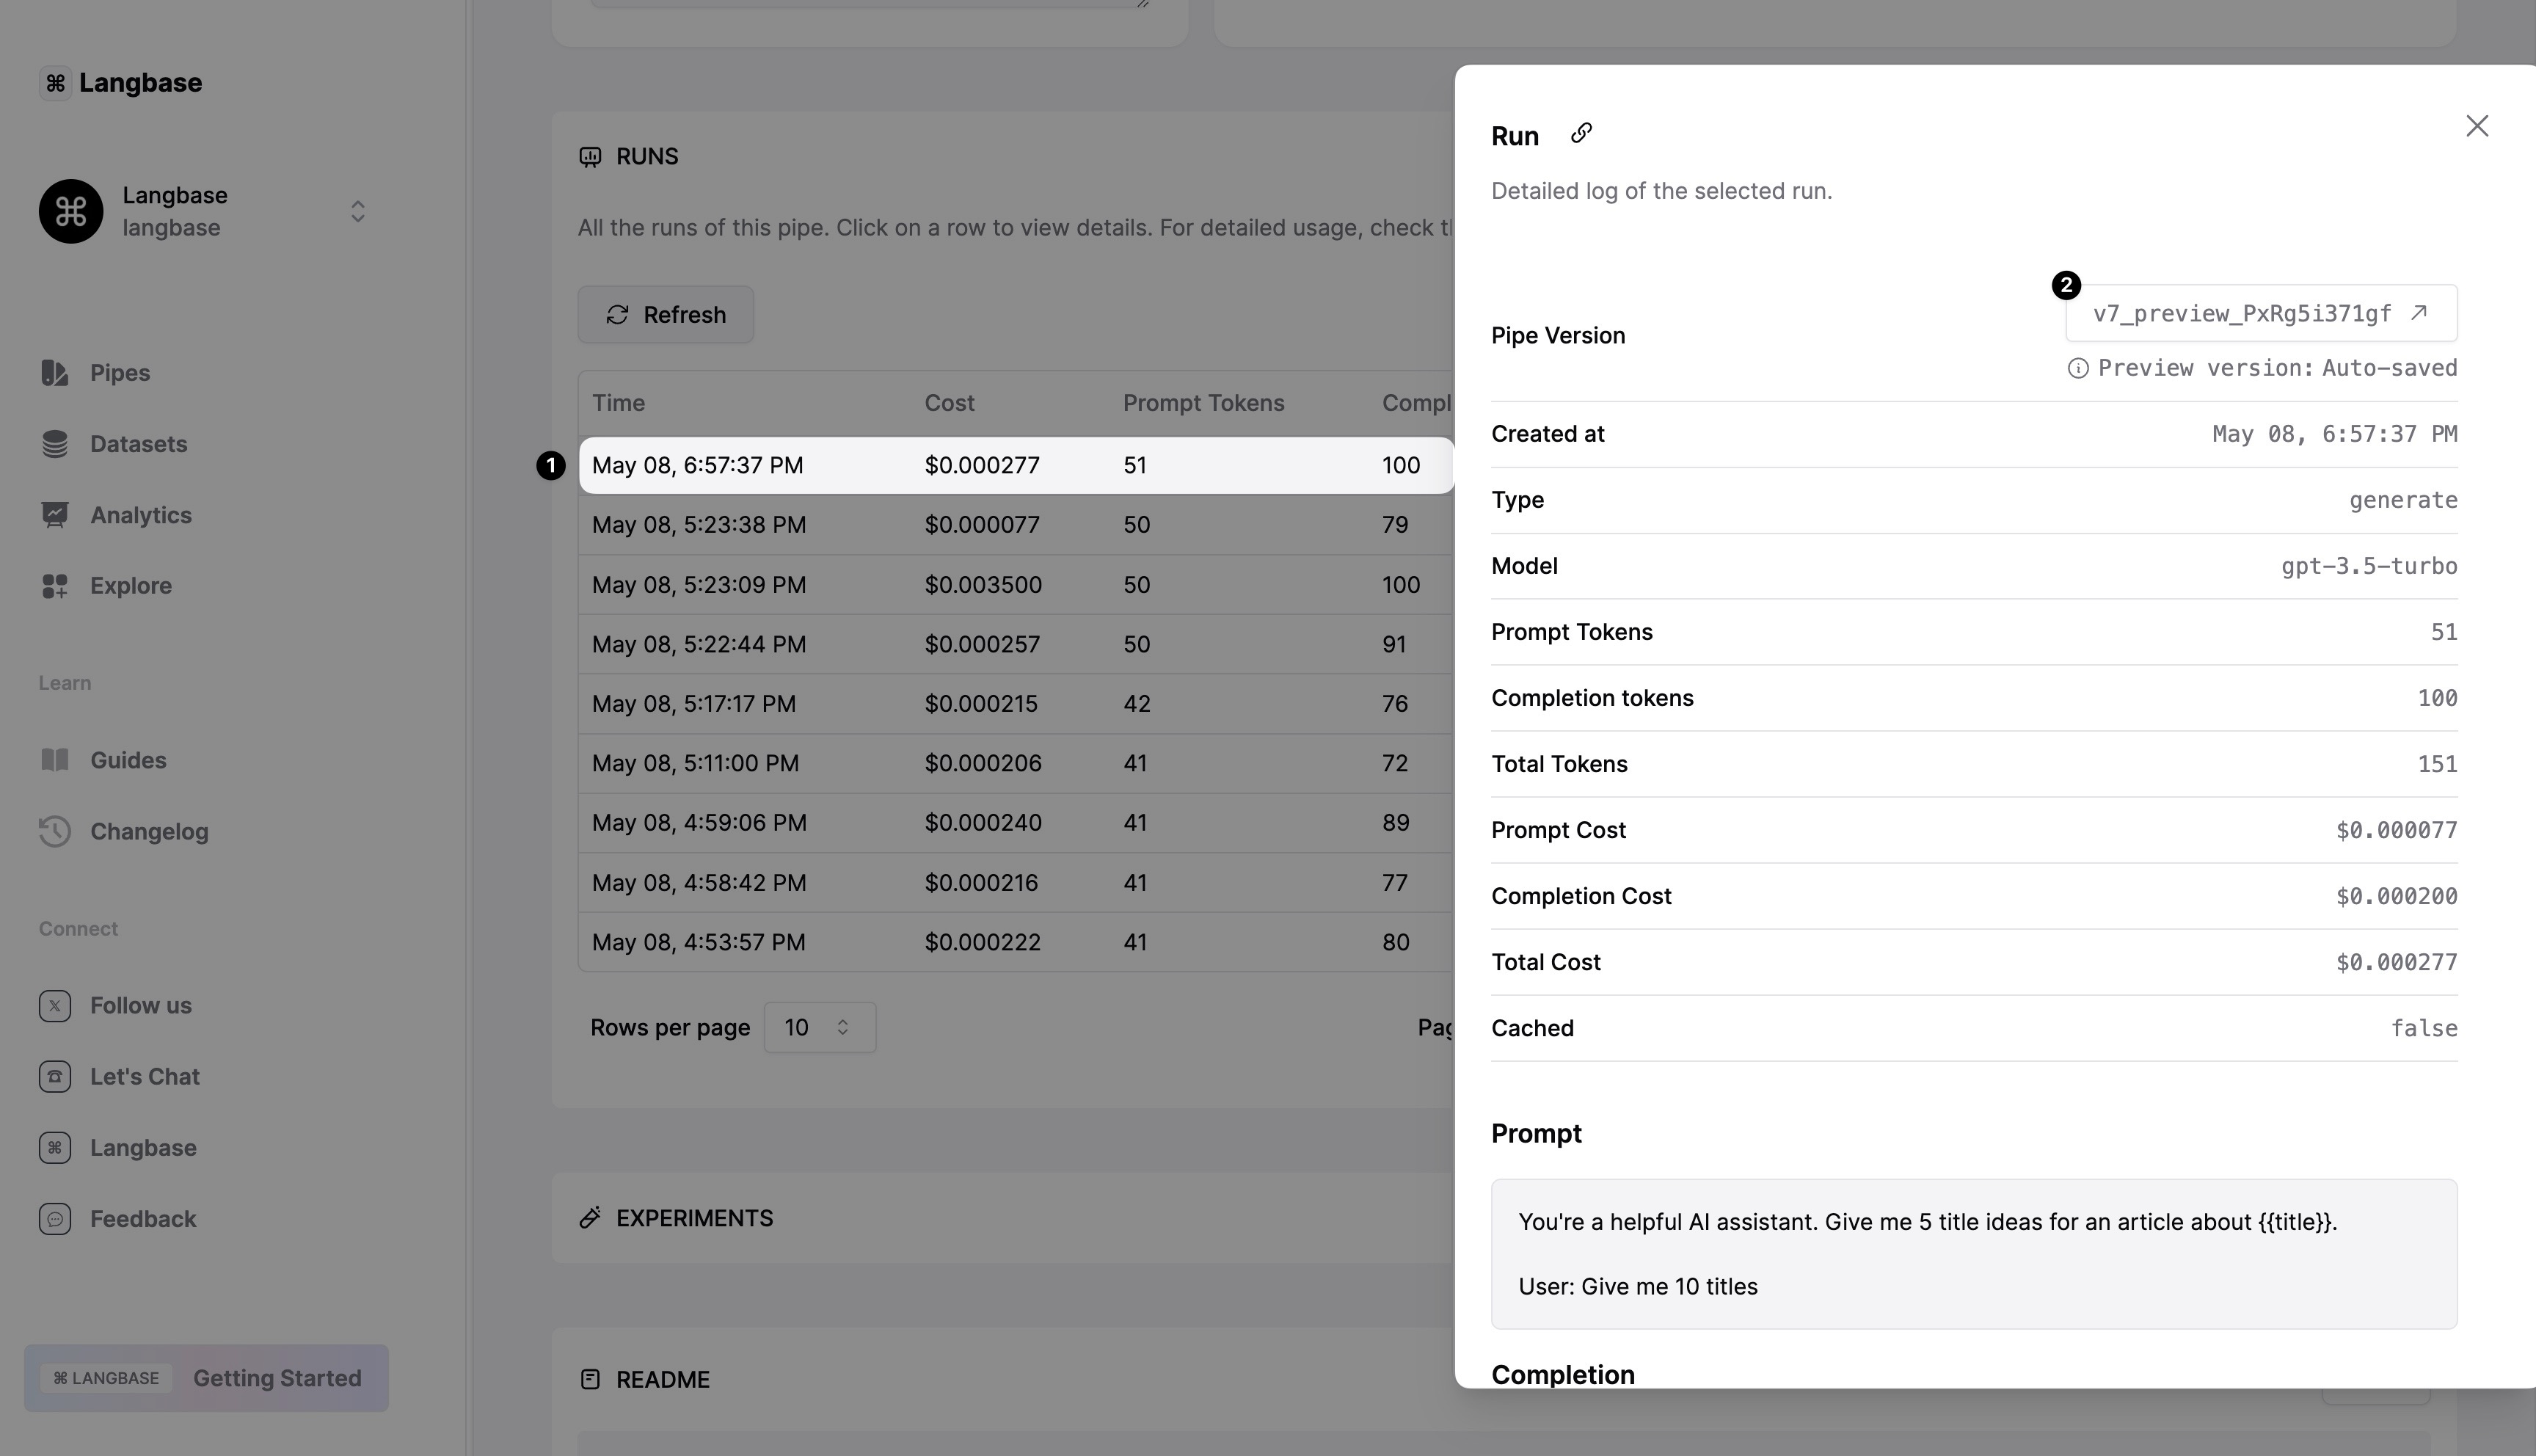Open the Explore sidebar icon
Viewport: 2536px width, 1456px height.
[55, 586]
